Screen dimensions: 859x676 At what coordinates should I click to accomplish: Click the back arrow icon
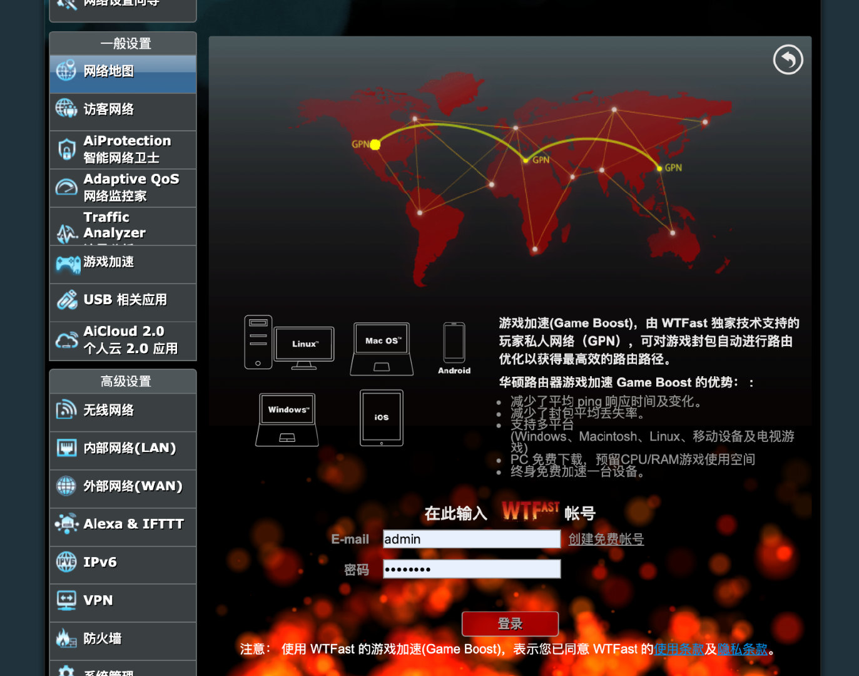point(788,60)
